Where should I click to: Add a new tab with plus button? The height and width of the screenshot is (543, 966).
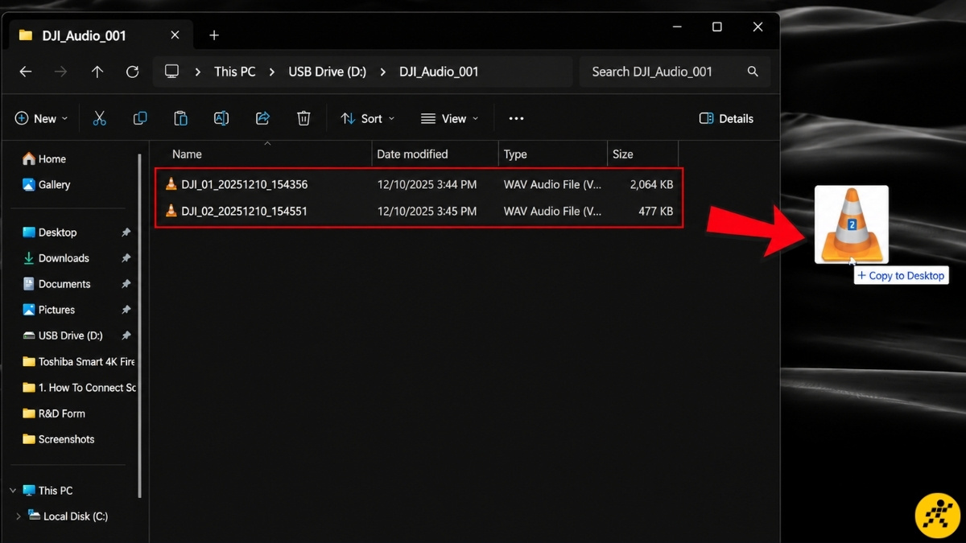click(x=213, y=35)
